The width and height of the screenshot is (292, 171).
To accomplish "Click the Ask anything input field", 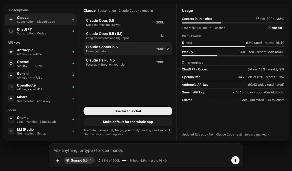I will pyautogui.click(x=146, y=150).
